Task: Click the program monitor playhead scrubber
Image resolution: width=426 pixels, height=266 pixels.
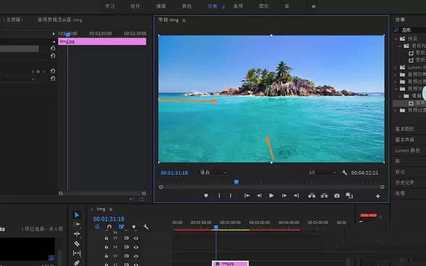Action: coord(236,182)
